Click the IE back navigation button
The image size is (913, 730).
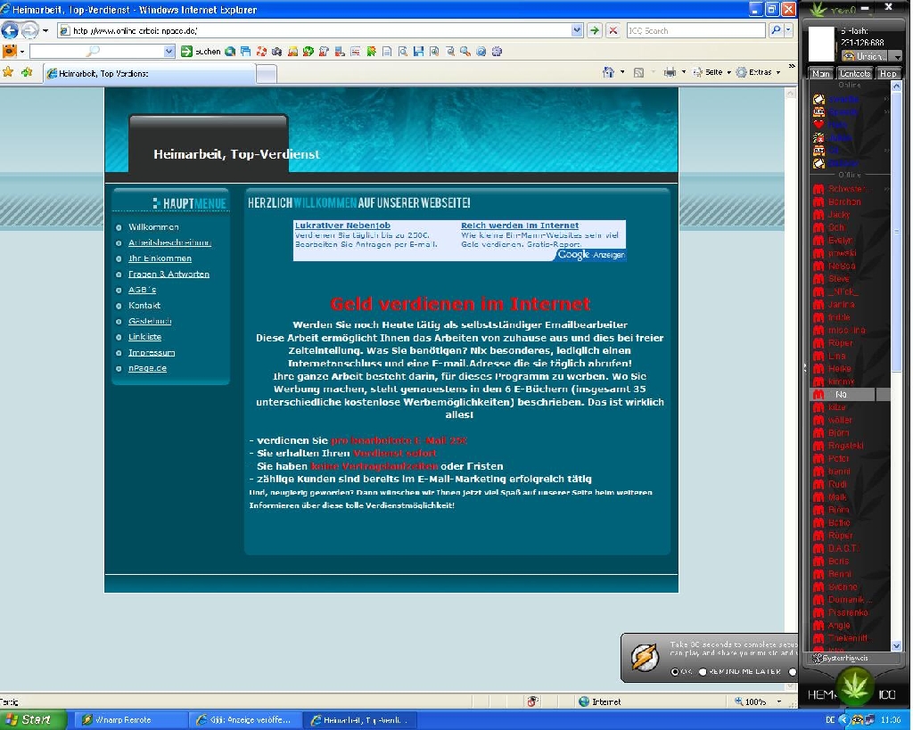(11, 30)
